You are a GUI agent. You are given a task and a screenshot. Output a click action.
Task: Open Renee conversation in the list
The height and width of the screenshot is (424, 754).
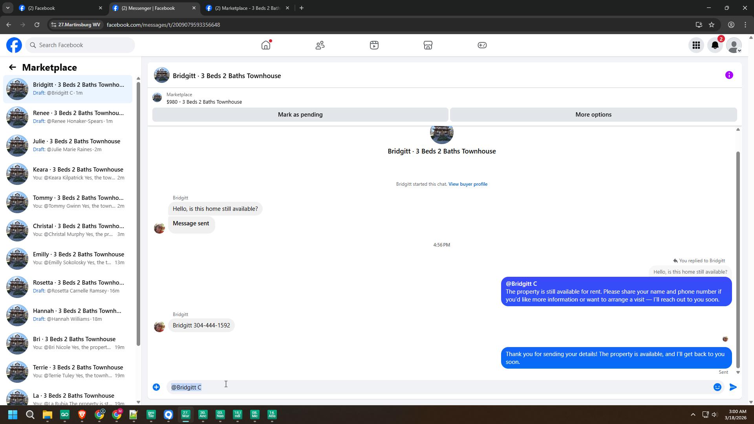[x=68, y=117]
